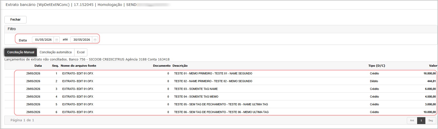Screen dimensions: 438x129
Task: Open the Excel export tab
Action: click(x=81, y=52)
